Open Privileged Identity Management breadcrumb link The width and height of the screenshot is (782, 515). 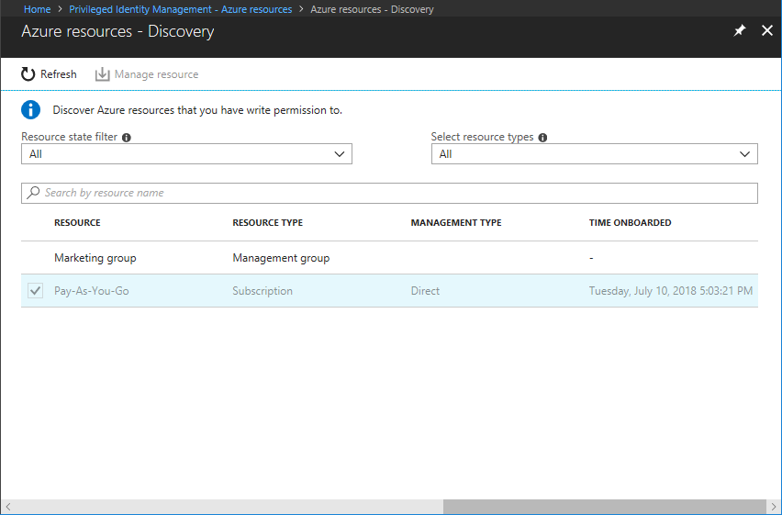[180, 9]
